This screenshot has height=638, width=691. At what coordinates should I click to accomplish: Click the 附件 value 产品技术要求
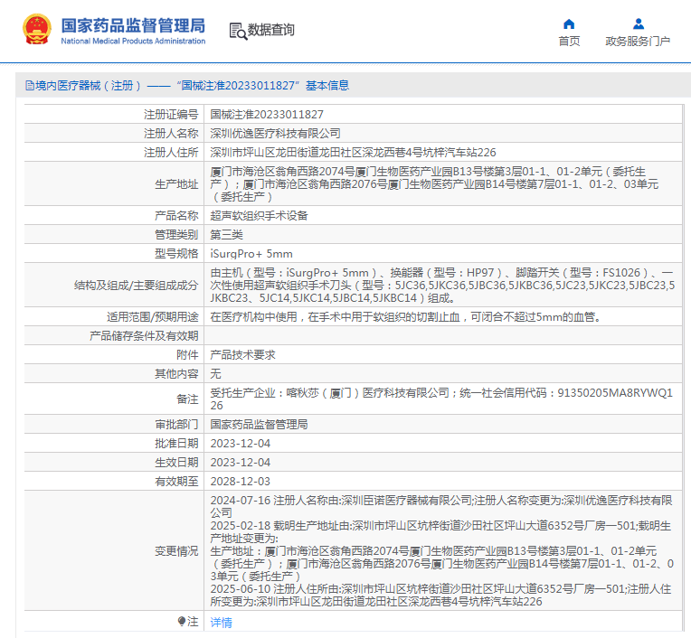click(x=242, y=355)
